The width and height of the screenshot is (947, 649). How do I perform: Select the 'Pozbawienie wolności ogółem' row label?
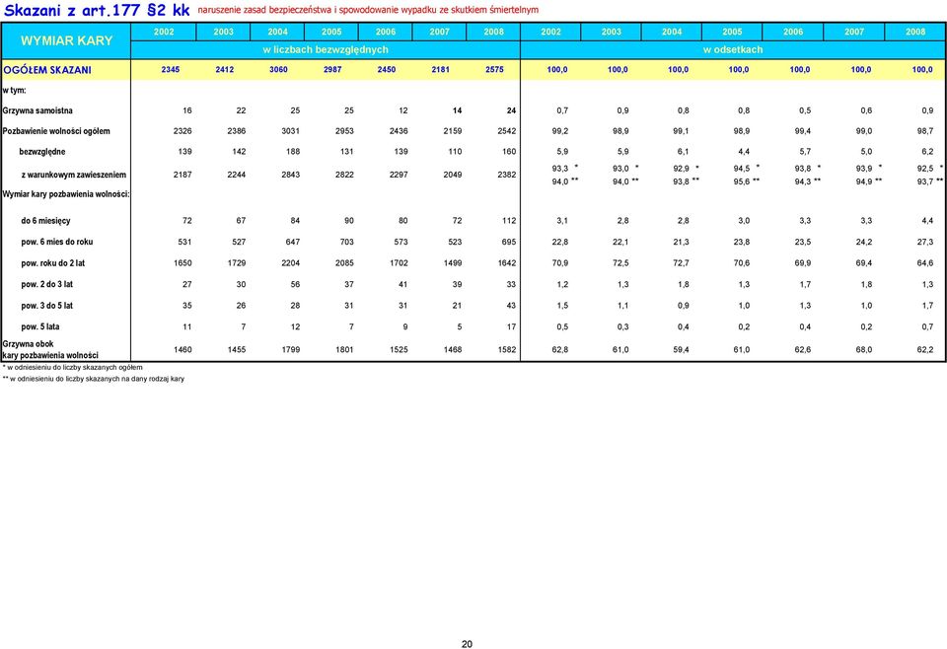[56, 131]
